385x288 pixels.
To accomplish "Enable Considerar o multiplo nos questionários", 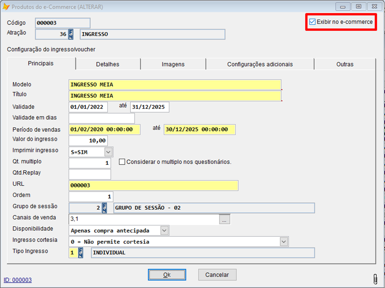I will coord(122,162).
